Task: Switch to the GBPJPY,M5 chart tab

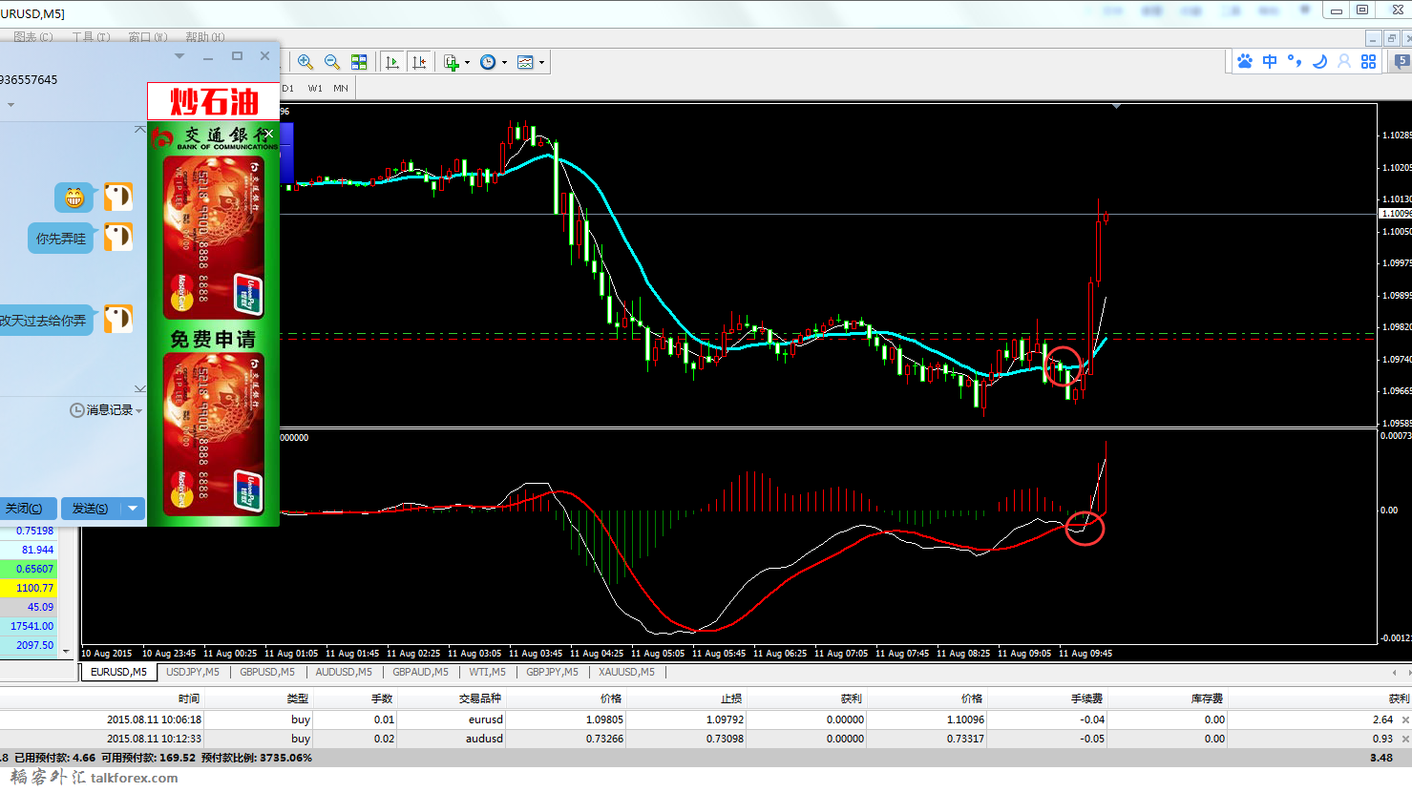Action: pos(552,672)
